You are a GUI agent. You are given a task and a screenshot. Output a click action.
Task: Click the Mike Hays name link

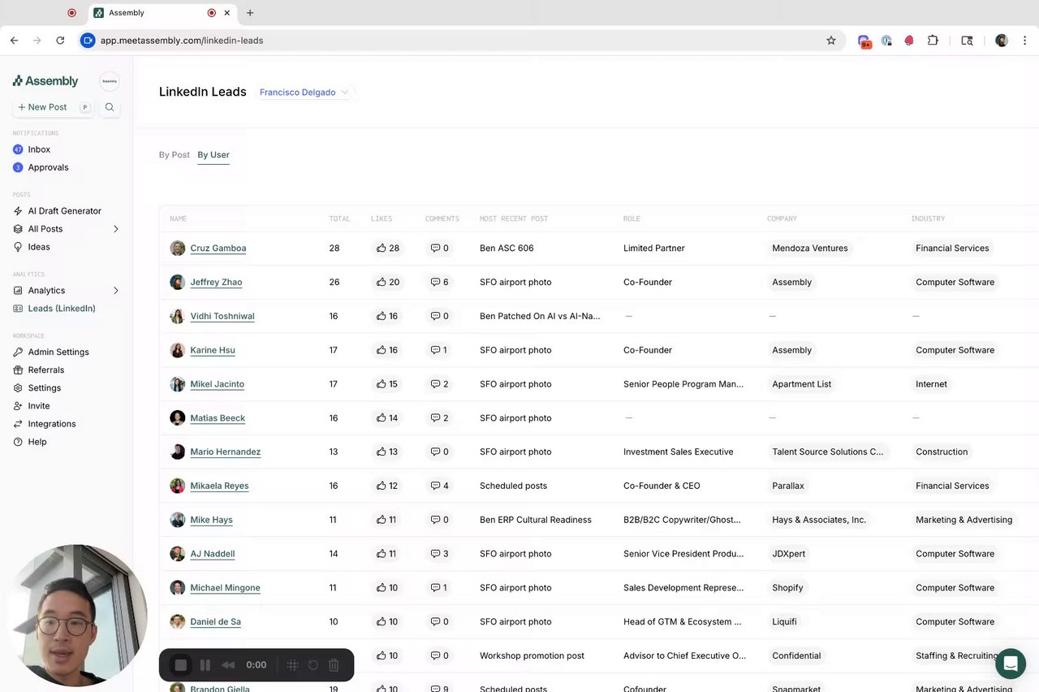pos(211,521)
